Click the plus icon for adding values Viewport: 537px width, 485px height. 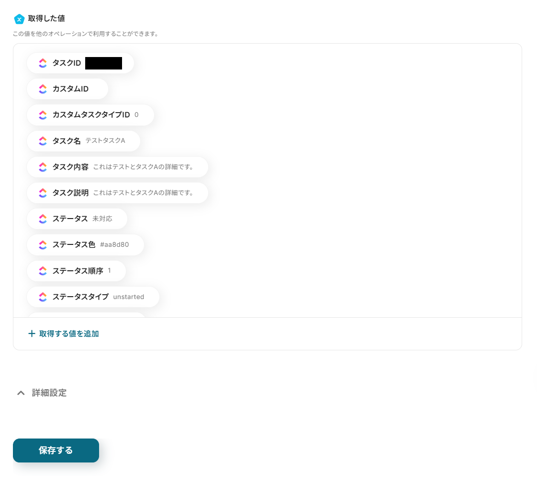click(32, 334)
